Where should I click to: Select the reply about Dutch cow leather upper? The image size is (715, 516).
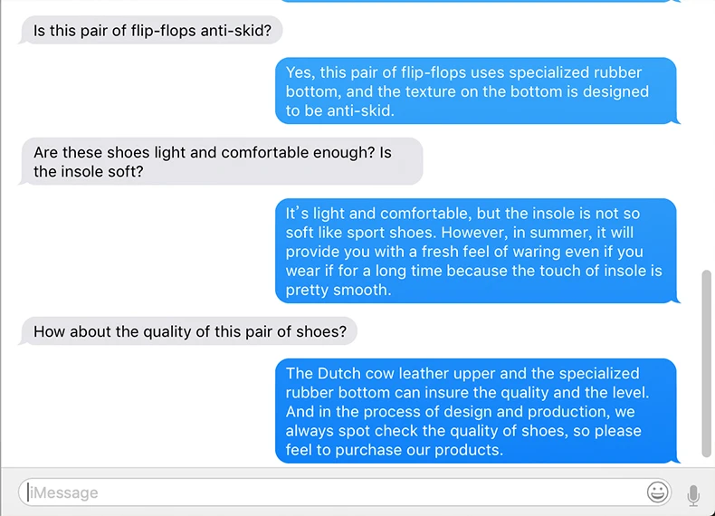(476, 411)
